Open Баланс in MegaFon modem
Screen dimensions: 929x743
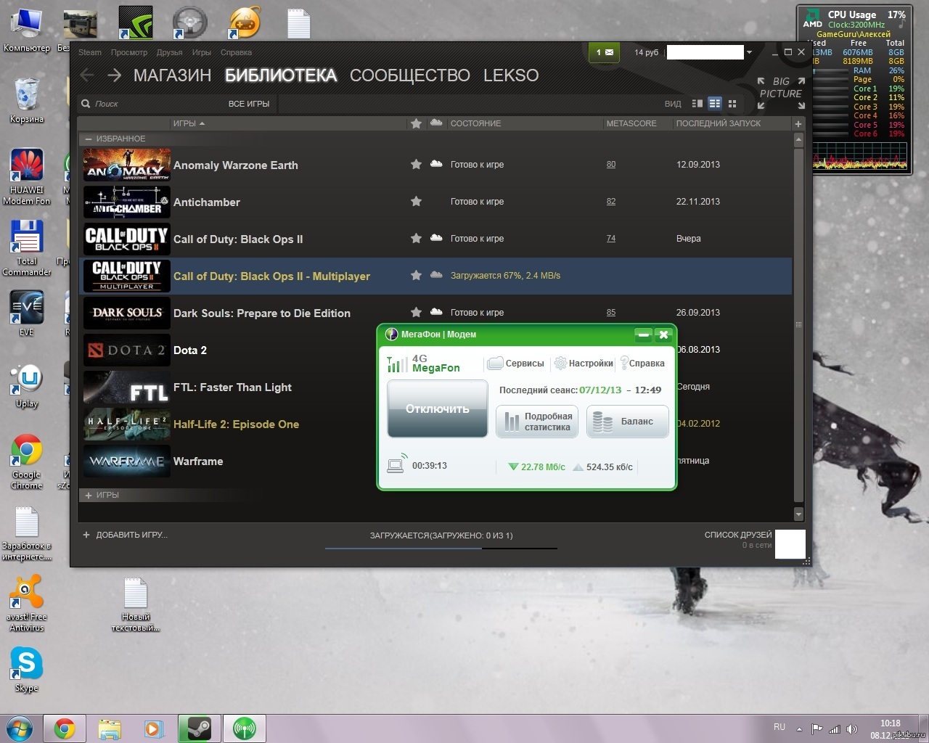pos(628,422)
